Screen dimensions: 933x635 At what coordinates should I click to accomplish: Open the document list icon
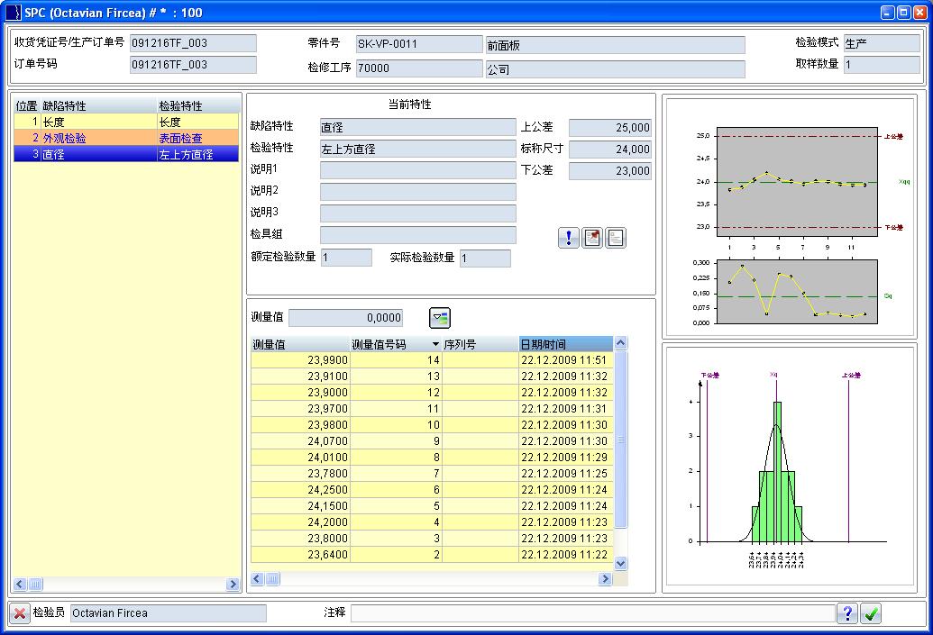pyautogui.click(x=616, y=238)
